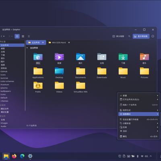161x161 pixels.
Task: Expand 打开文件夹方式 in context menu
Action: 139,99
